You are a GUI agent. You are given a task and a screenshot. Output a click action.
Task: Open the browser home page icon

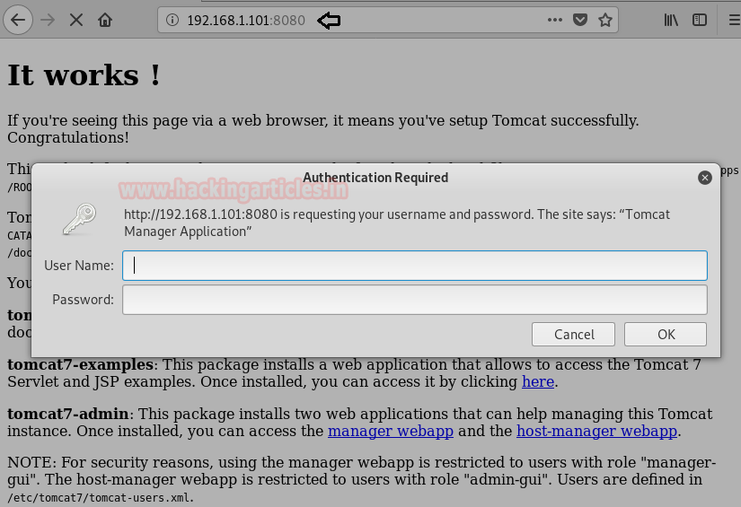(x=105, y=20)
